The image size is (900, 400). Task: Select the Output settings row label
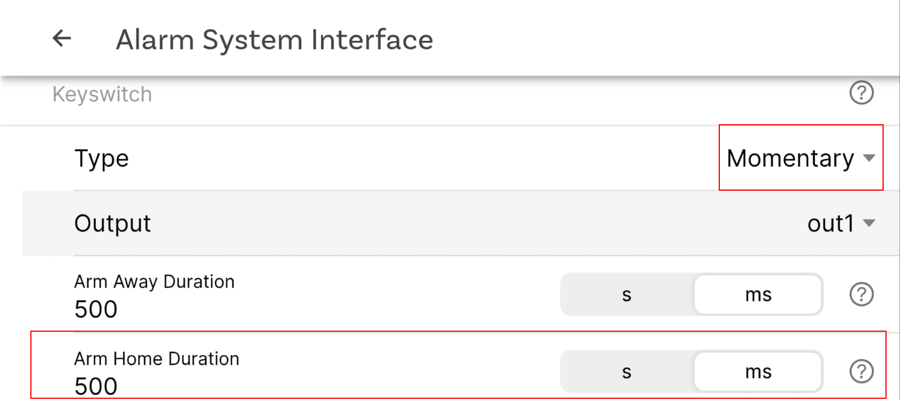point(112,223)
